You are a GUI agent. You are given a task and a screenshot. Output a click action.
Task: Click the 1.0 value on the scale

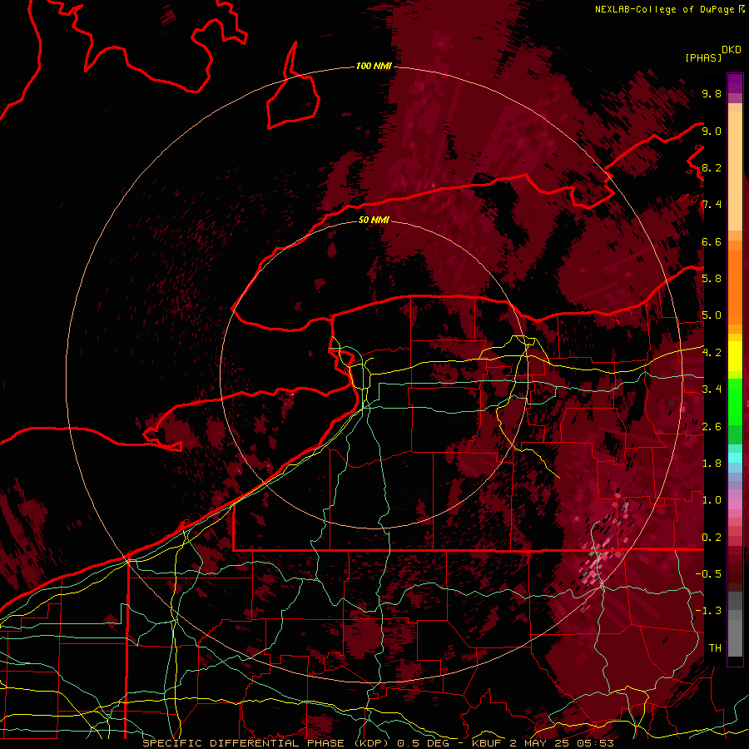click(x=712, y=499)
